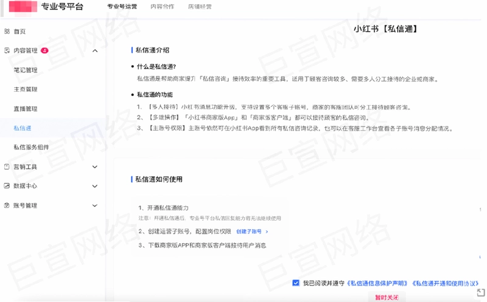Image resolution: width=487 pixels, height=302 pixels.
Task: Open the 营销工具 menu label
Action: coord(25,167)
